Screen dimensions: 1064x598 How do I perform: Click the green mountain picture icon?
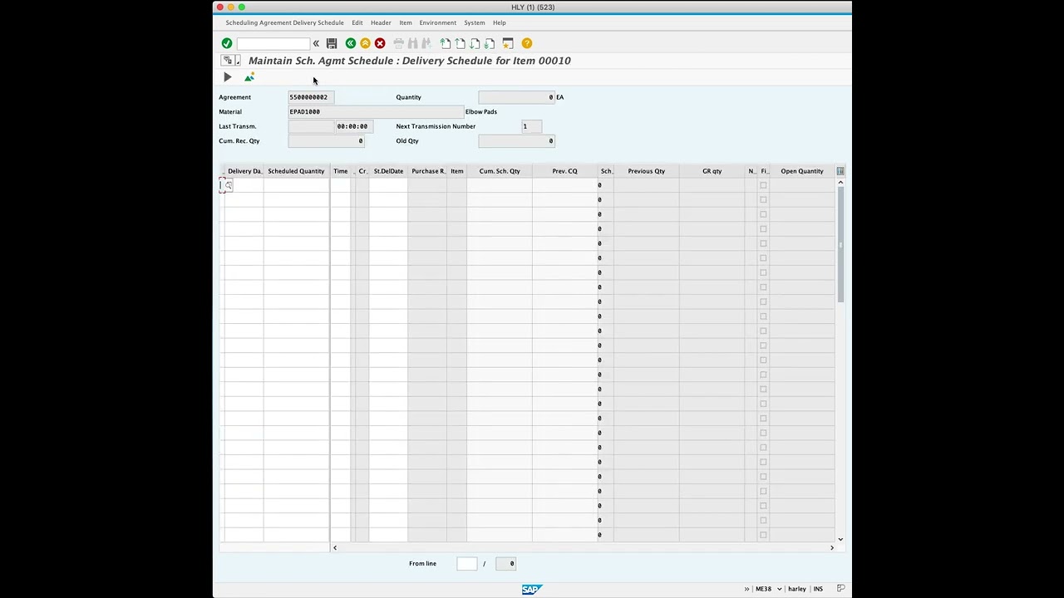pos(249,77)
